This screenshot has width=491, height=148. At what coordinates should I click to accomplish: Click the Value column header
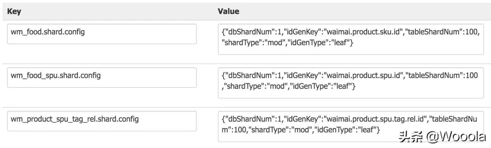pos(228,11)
